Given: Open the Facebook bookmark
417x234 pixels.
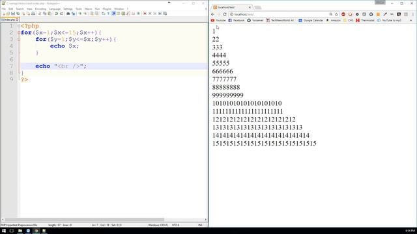Looking at the screenshot, I should coord(237,20).
